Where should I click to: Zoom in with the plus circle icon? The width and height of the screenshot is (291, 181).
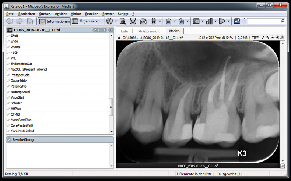point(277,38)
